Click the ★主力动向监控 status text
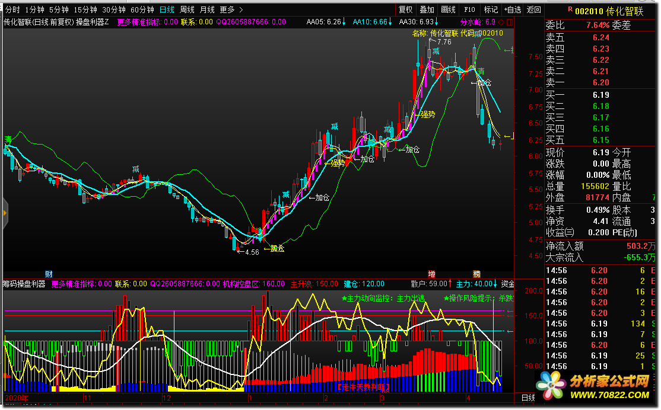This screenshot has width=661, height=410. (x=383, y=298)
